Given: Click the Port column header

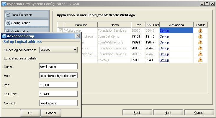Looking at the screenshot, I should click(x=138, y=25).
